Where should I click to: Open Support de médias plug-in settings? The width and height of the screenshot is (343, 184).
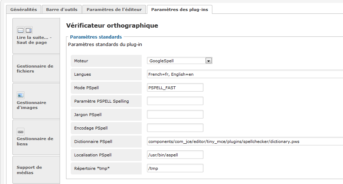pyautogui.click(x=29, y=170)
